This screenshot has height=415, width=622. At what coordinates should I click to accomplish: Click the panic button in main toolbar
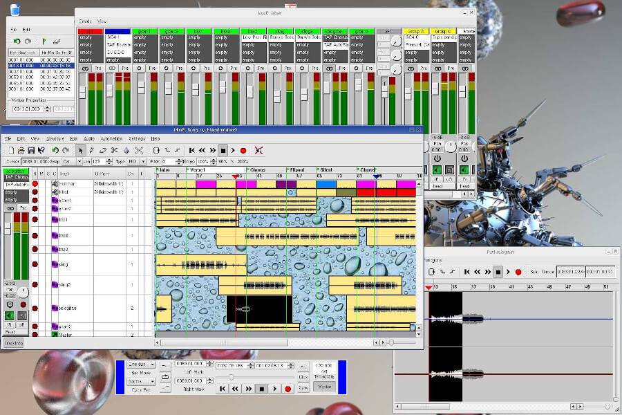pos(258,150)
